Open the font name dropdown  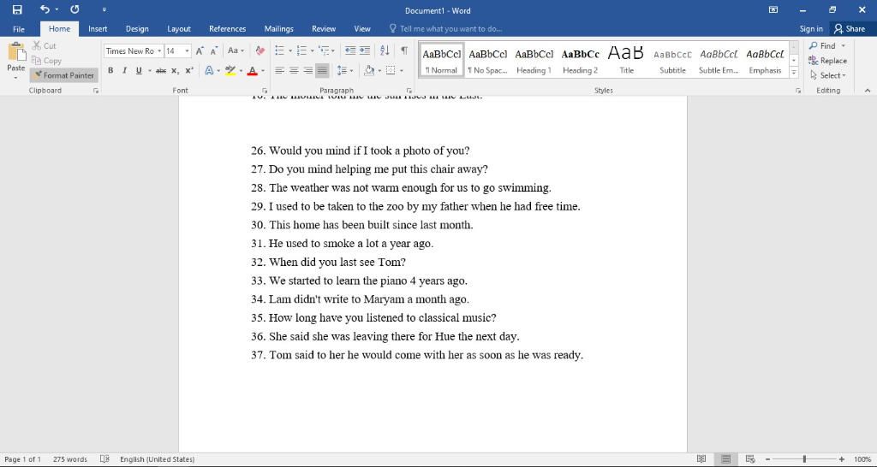[x=159, y=50]
